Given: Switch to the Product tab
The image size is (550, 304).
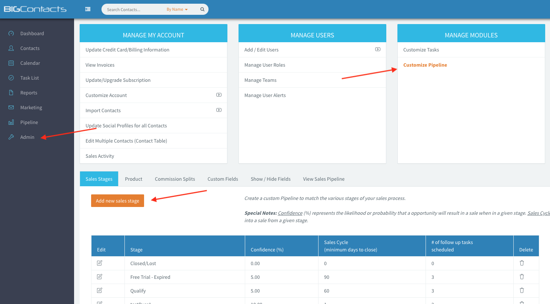Looking at the screenshot, I should [134, 179].
